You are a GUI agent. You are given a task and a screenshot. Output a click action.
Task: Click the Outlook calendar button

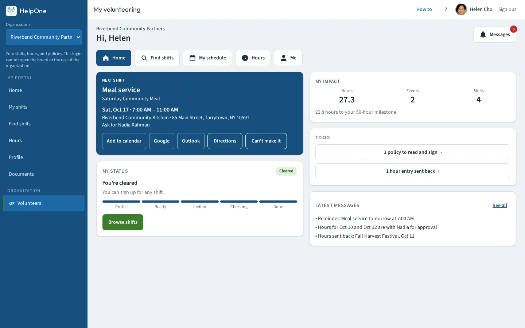point(191,141)
